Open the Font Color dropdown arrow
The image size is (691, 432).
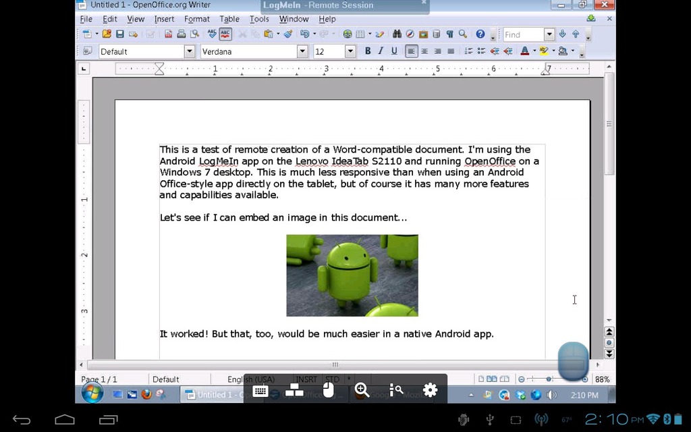(534, 51)
